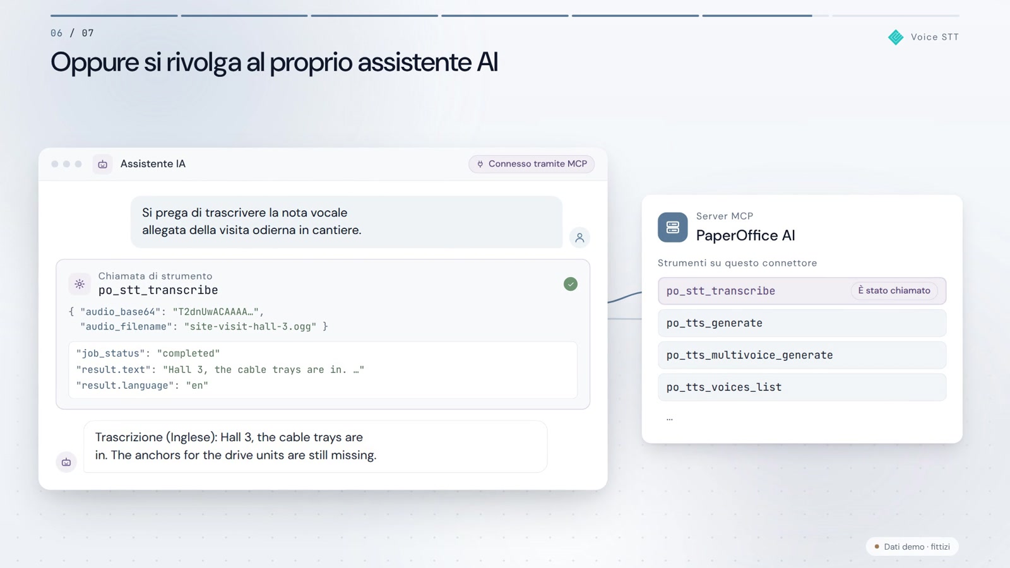1010x568 pixels.
Task: Jump to the last slide progress segment
Action: point(895,15)
